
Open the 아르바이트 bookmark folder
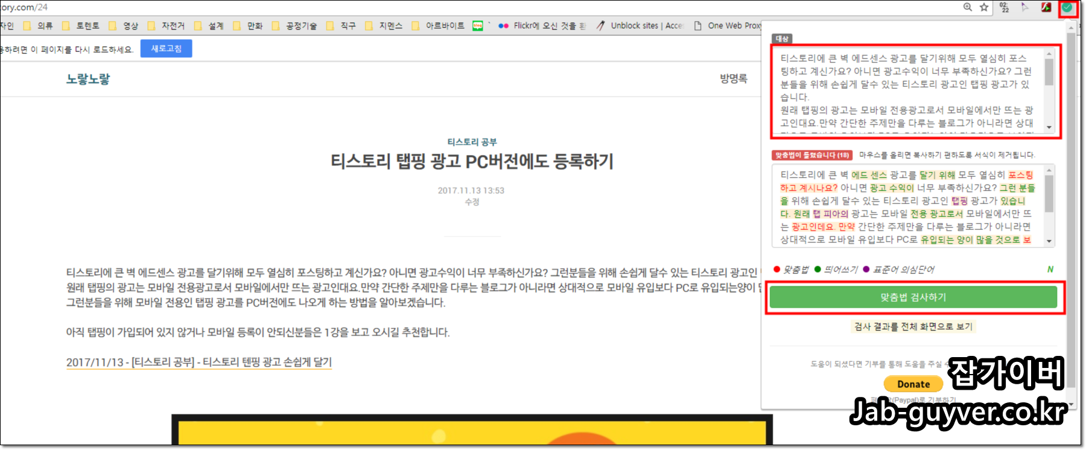pyautogui.click(x=438, y=25)
